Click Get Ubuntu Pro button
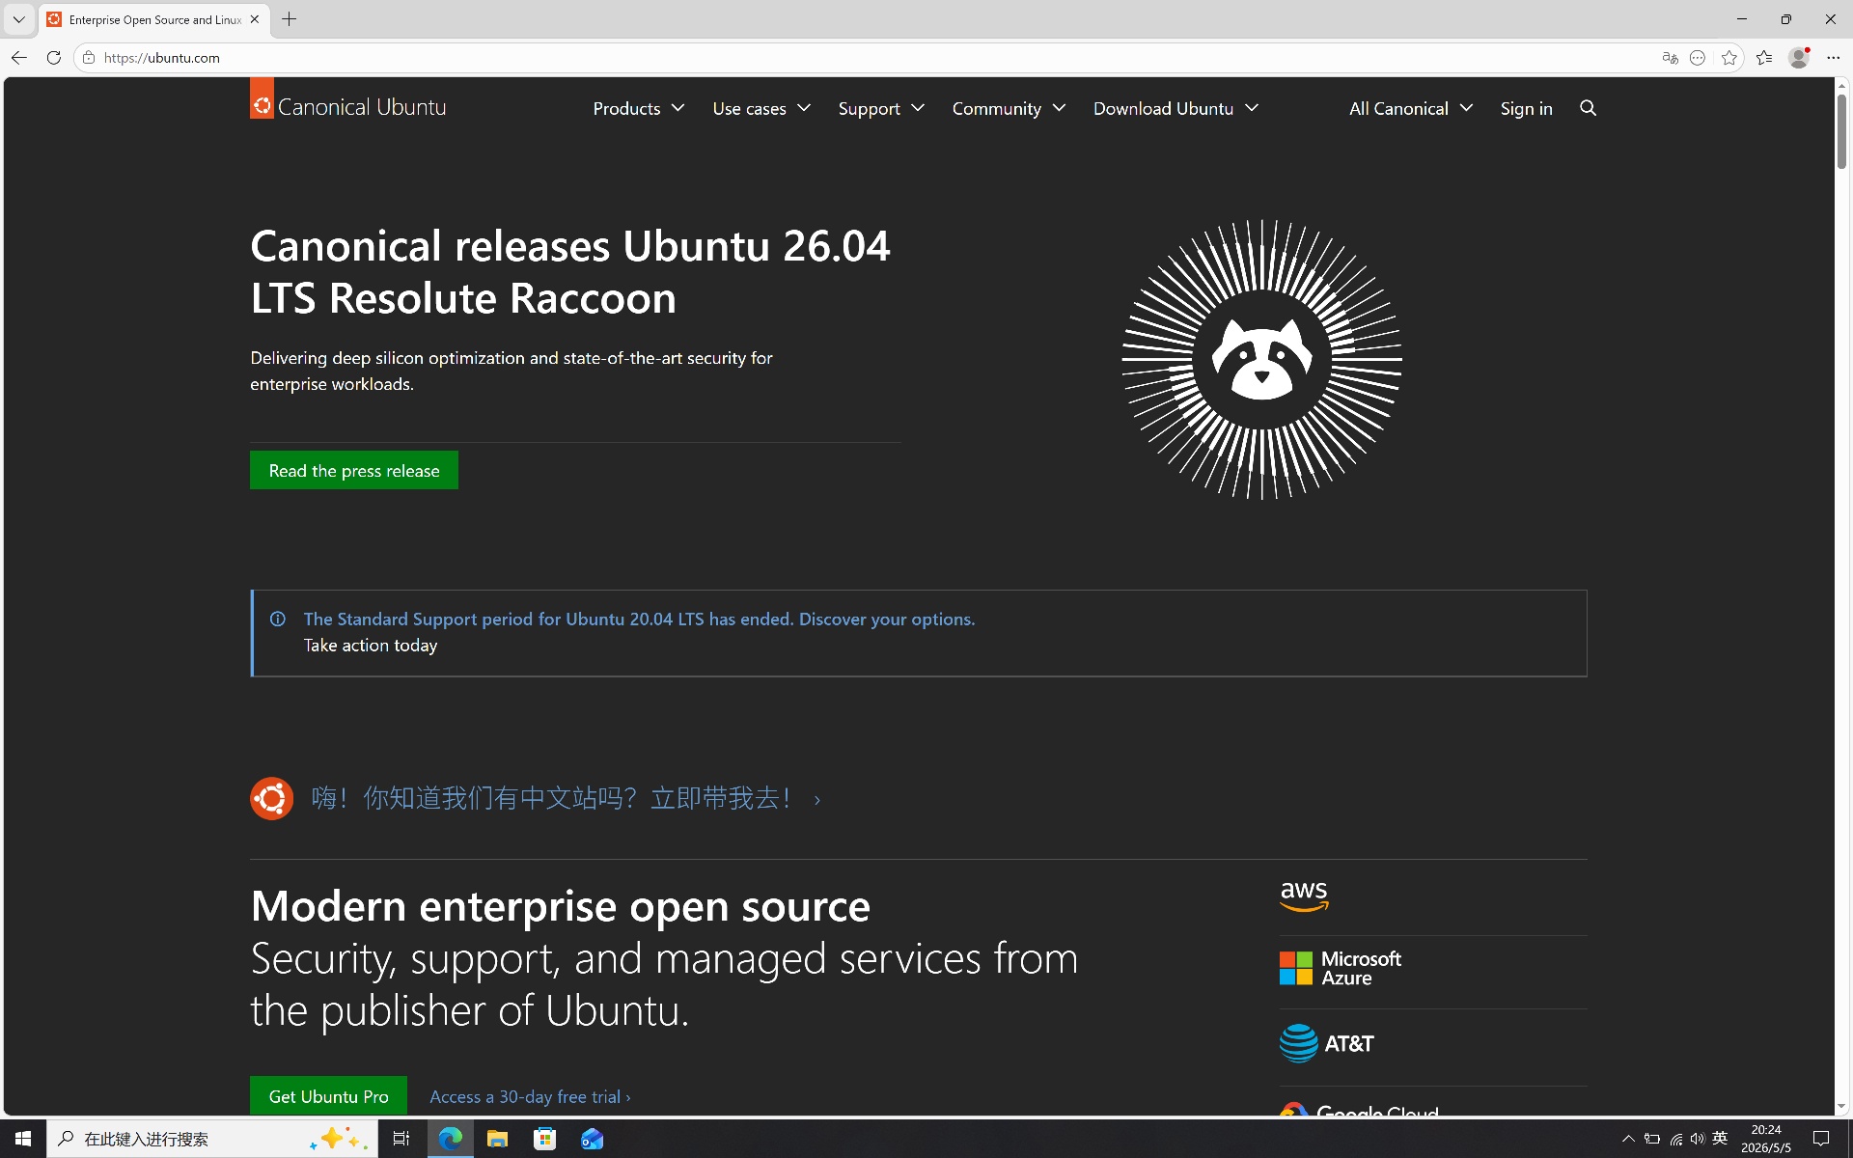Image resolution: width=1853 pixels, height=1158 pixels. click(x=328, y=1096)
